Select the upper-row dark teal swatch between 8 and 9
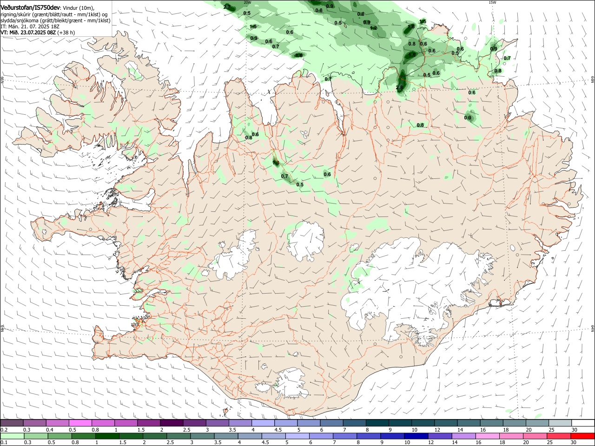Image resolution: width=595 pixels, height=446 pixels. point(377,423)
